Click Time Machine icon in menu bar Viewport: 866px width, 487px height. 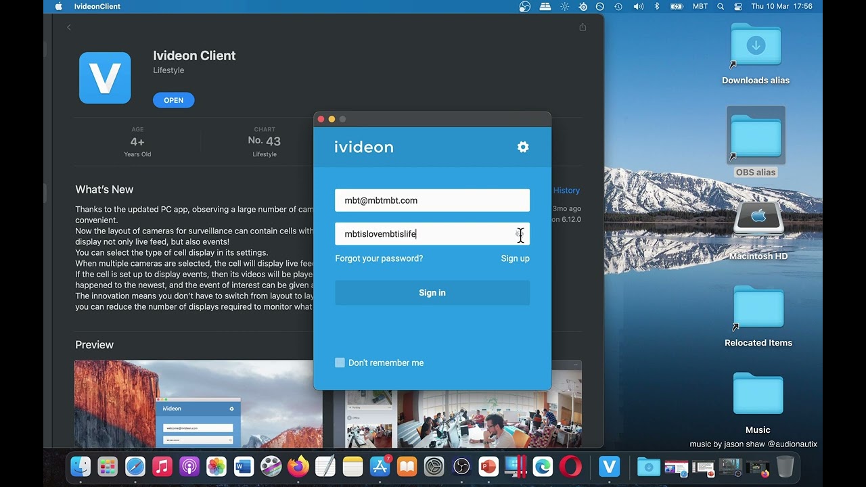[x=618, y=6]
